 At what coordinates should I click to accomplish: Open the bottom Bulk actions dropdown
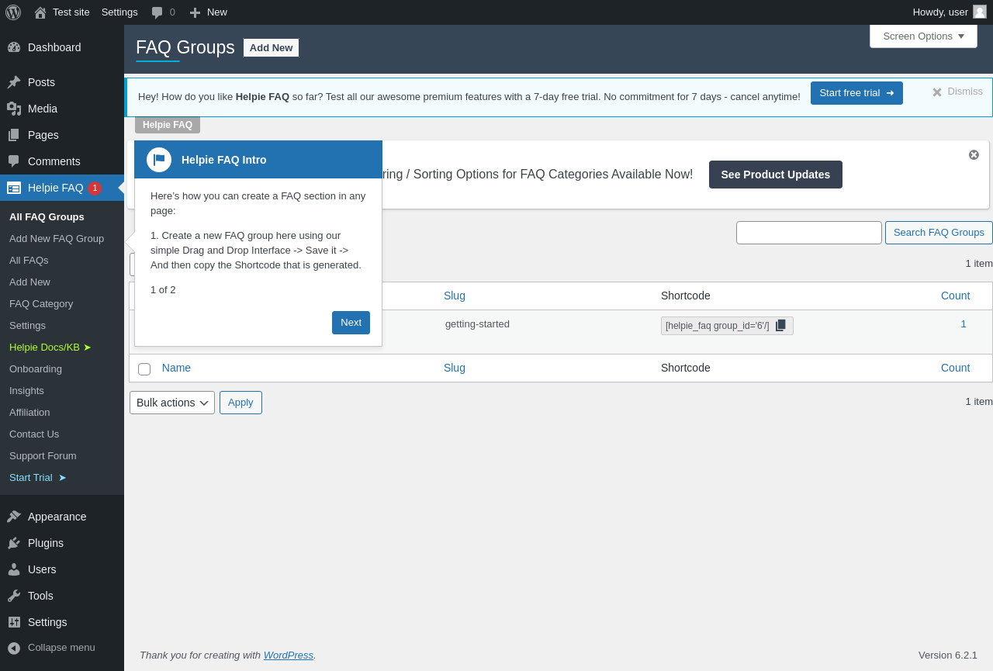[172, 403]
